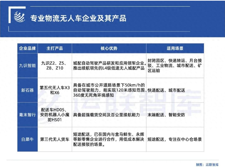Click the blue wave logo icon
The height and width of the screenshot is (167, 225).
pyautogui.click(x=19, y=17)
